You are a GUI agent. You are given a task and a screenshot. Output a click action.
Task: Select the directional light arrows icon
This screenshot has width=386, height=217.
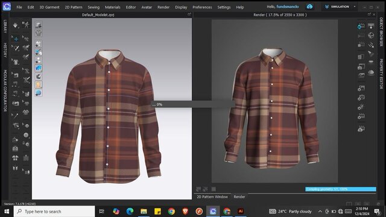[372, 45]
